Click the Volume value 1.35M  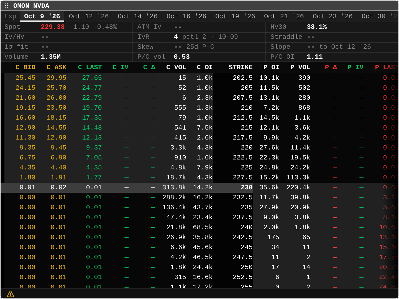[51, 57]
